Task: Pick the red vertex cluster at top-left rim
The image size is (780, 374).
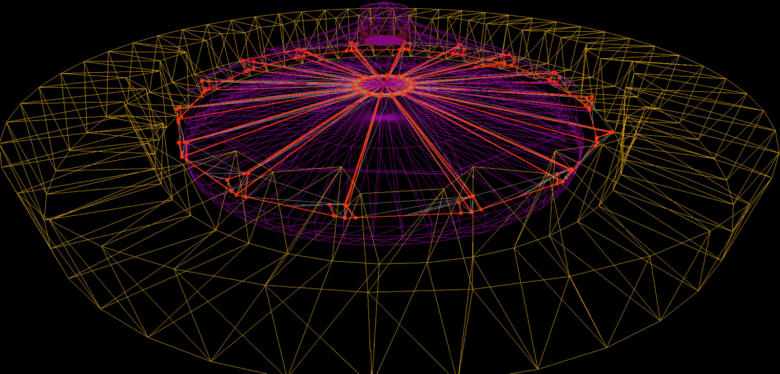Action: 247,63
